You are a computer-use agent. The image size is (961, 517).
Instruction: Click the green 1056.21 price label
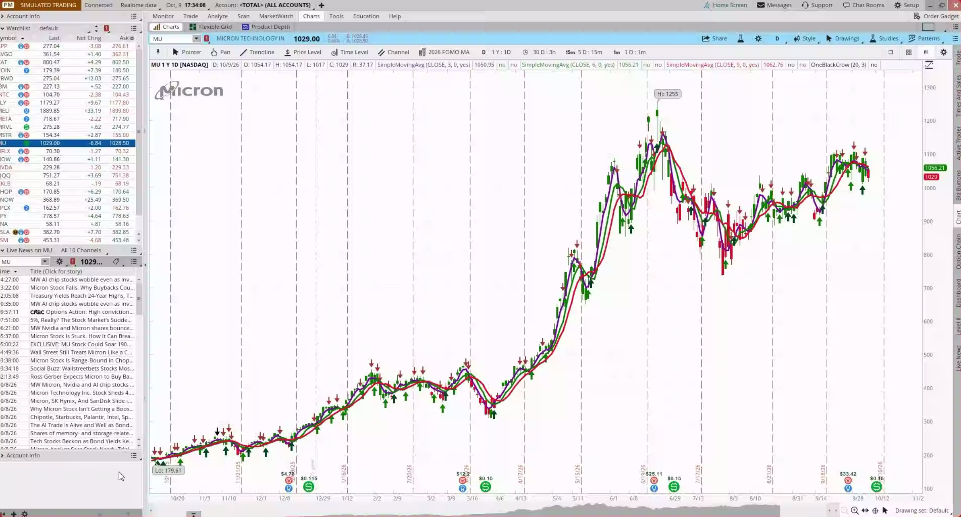935,168
